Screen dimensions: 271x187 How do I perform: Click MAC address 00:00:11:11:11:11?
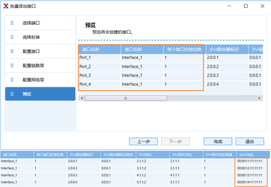[249, 161]
